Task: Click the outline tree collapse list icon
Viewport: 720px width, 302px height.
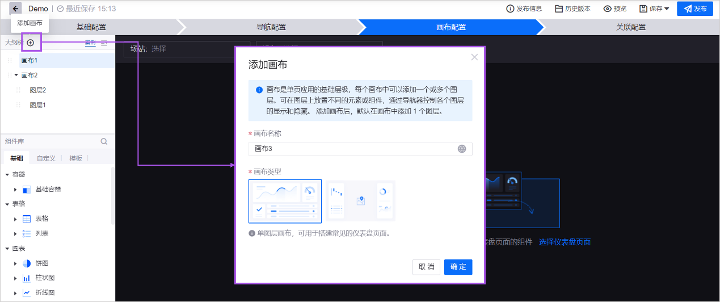Action: point(104,43)
